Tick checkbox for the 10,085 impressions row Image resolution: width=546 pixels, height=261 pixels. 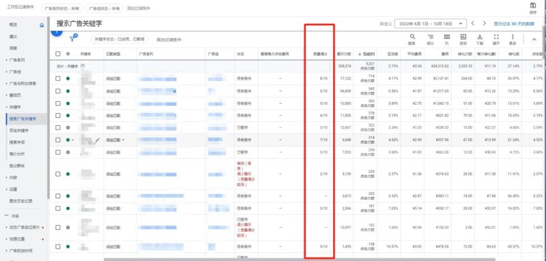pyautogui.click(x=58, y=104)
